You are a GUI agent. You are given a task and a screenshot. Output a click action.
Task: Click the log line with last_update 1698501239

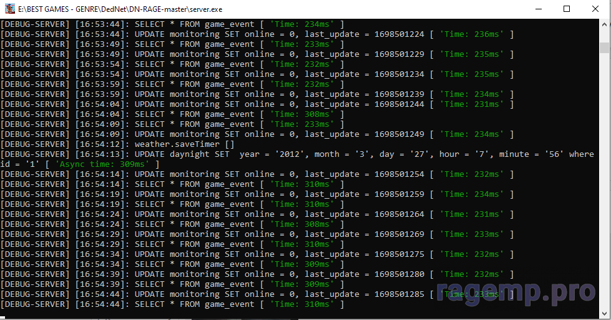[257, 94]
